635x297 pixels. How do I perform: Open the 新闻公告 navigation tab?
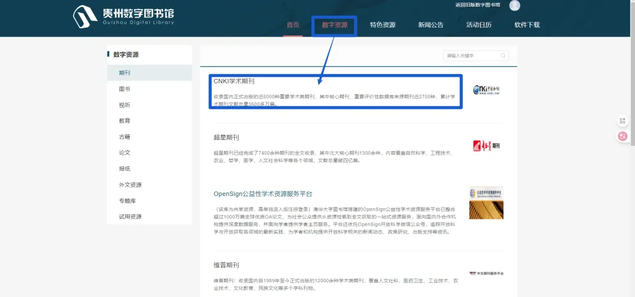click(x=431, y=25)
